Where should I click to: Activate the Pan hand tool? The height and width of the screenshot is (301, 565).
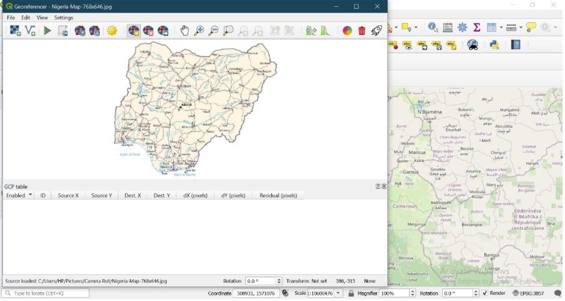(185, 31)
